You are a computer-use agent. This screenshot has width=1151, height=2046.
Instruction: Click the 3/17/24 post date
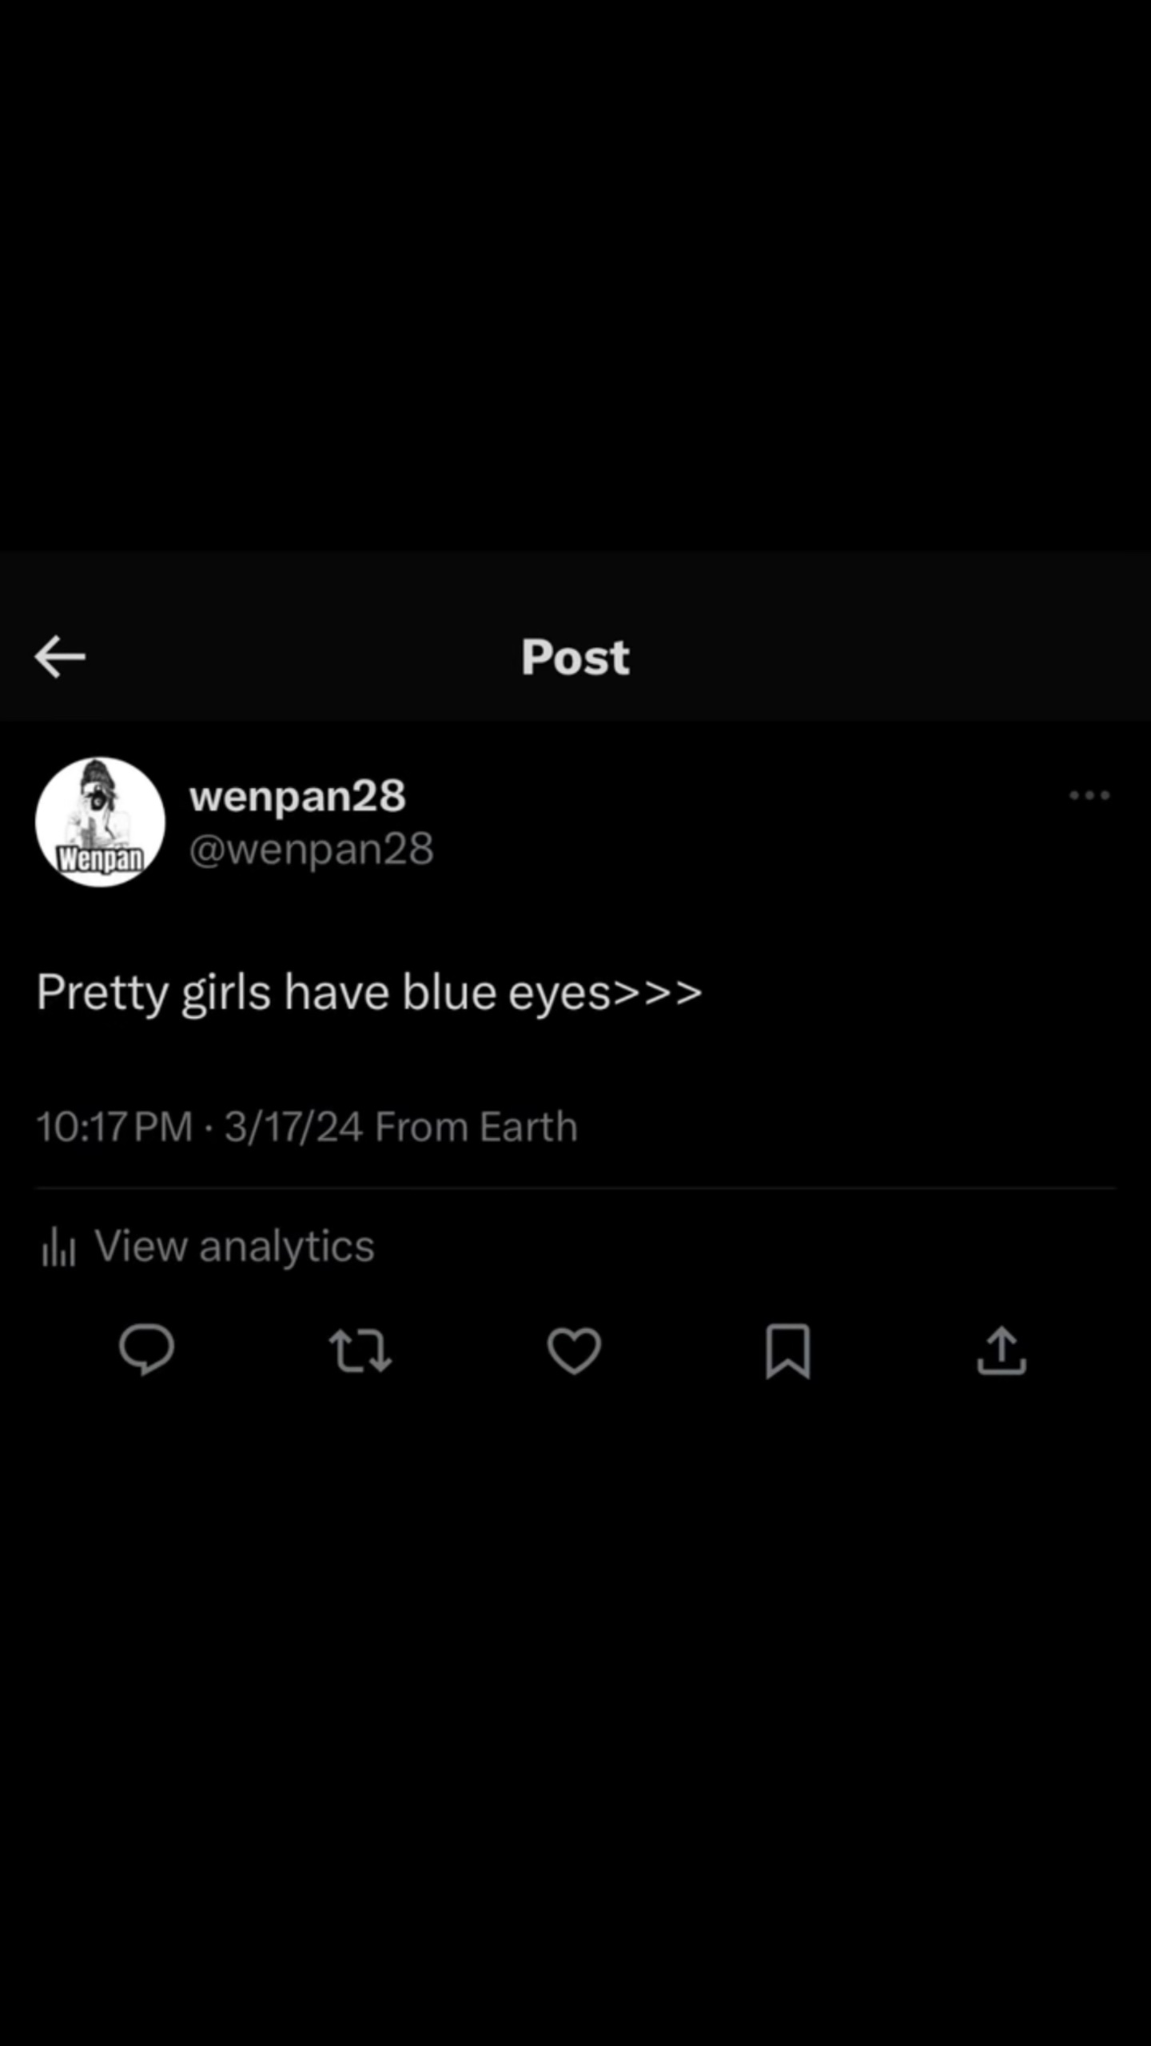coord(293,1127)
